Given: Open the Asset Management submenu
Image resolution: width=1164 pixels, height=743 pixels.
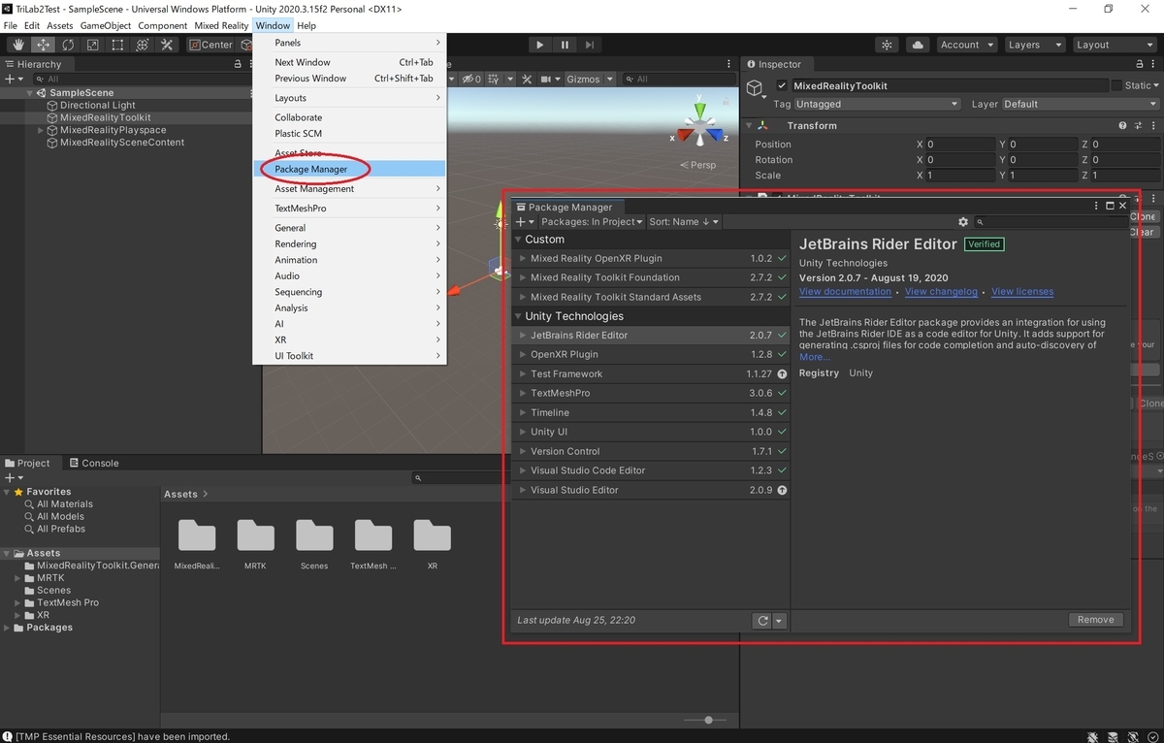Looking at the screenshot, I should pos(349,189).
